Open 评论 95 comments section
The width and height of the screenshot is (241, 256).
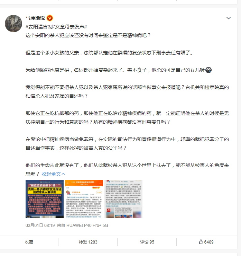(147, 242)
